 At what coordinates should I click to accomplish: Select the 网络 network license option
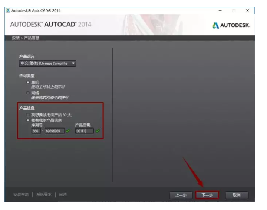pyautogui.click(x=28, y=93)
